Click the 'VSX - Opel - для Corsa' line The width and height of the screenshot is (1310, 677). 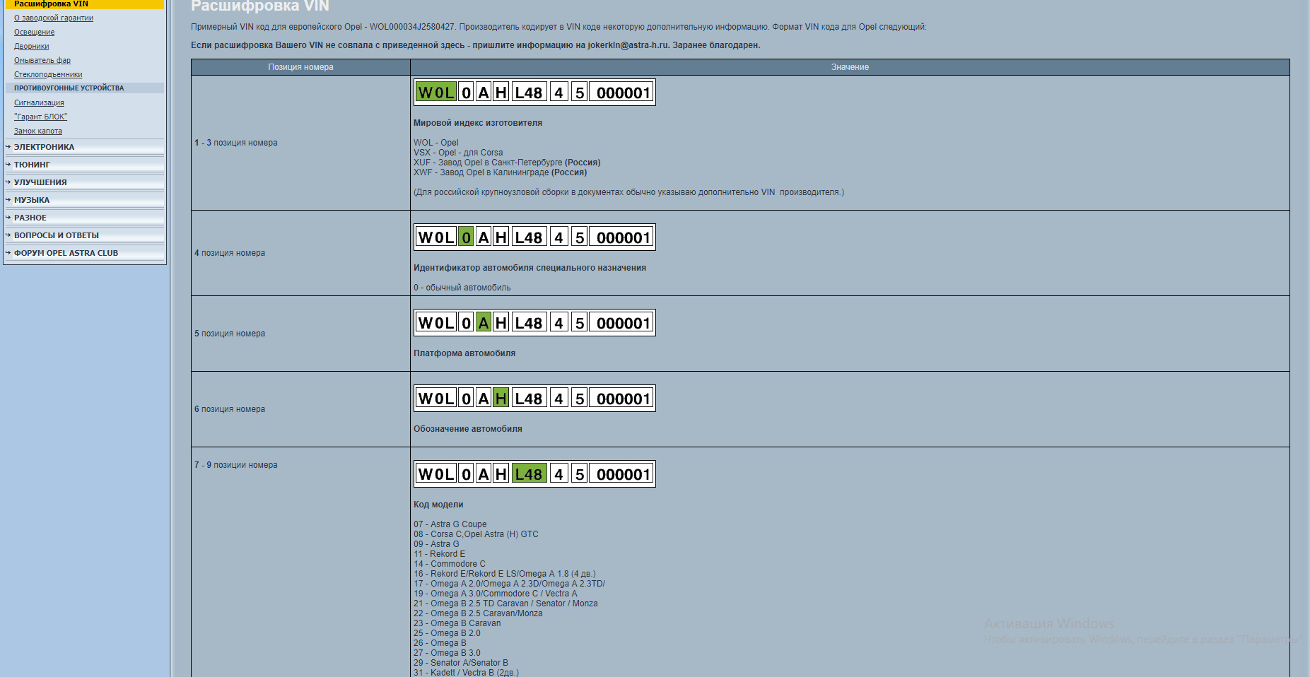point(458,153)
